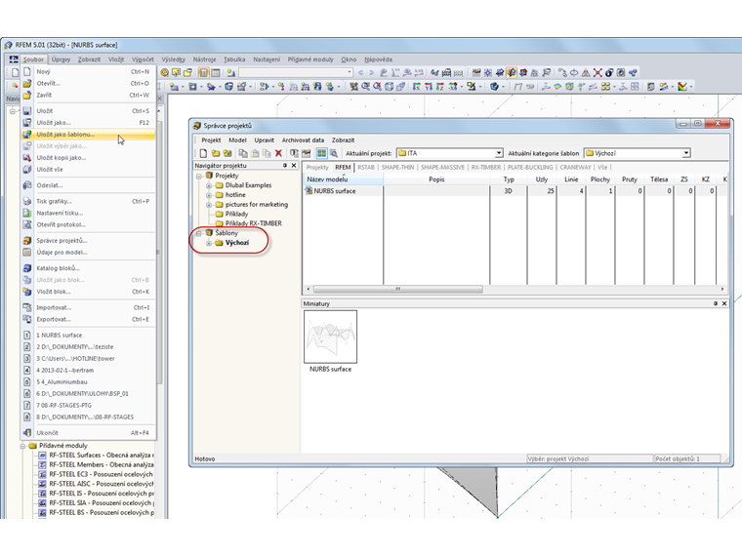742x556 pixels.
Task: Open recent file 5 4_Aluminiumbau
Action: (88, 381)
